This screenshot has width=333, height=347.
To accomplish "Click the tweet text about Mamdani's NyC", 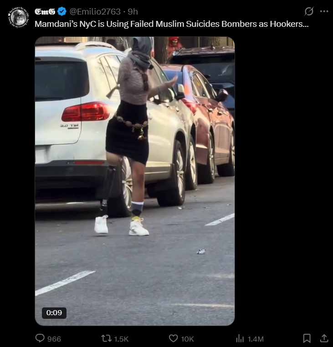I will (172, 24).
